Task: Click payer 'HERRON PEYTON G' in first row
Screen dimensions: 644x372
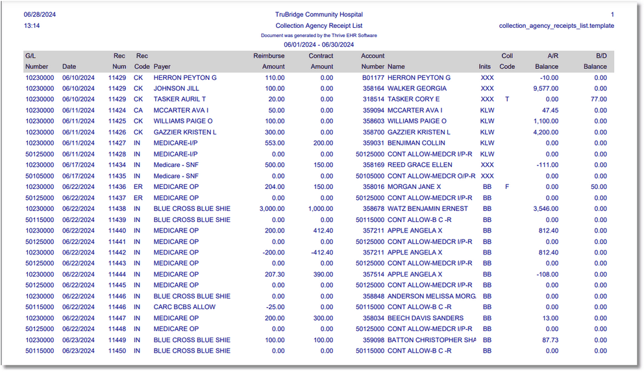Action: [x=185, y=78]
